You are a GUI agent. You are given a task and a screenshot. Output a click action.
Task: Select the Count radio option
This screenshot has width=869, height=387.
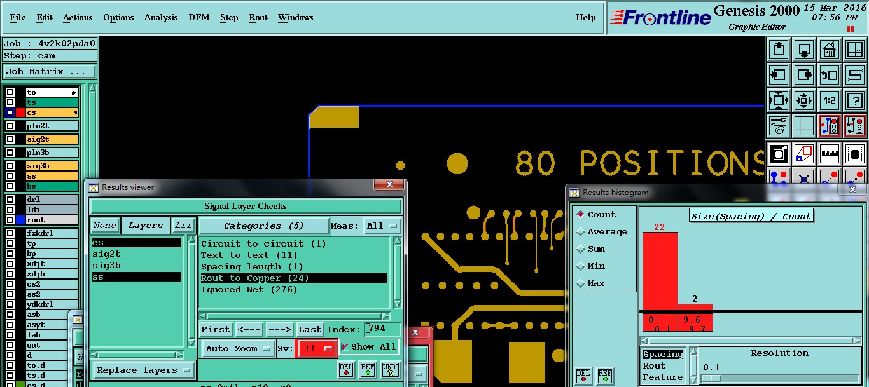[x=596, y=215]
